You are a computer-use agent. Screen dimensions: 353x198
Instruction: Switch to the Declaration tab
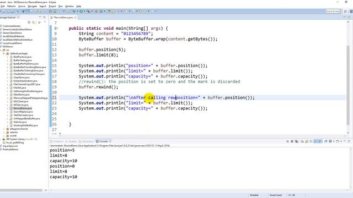tap(86, 141)
